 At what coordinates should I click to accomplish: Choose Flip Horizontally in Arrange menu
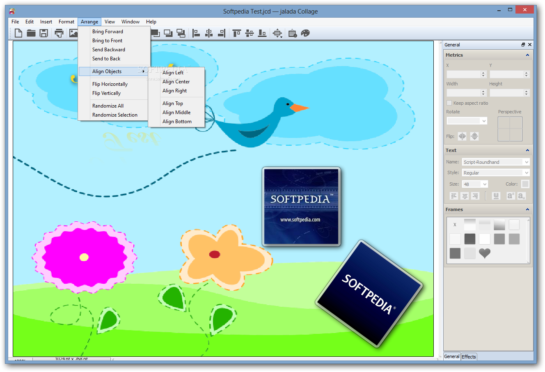pyautogui.click(x=114, y=84)
